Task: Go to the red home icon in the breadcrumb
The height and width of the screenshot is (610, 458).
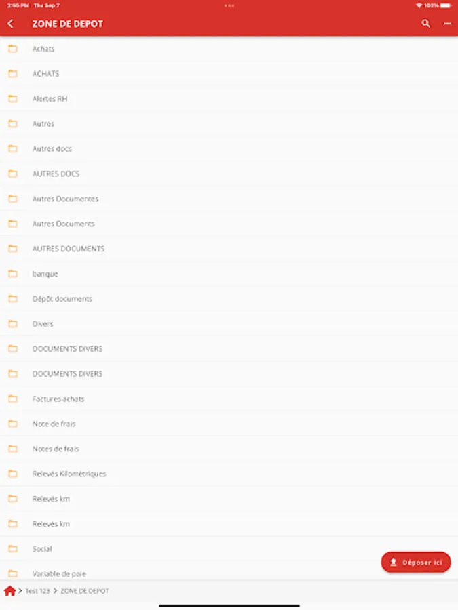Action: pos(9,591)
